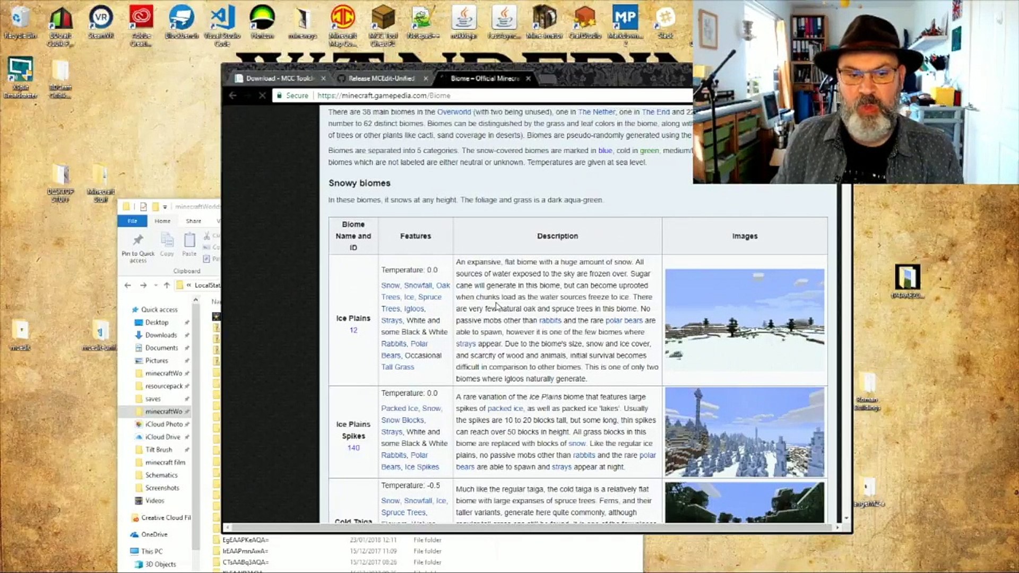Screen dimensions: 1019x573
Task: Go up one folder level arrow
Action: tap(167, 285)
